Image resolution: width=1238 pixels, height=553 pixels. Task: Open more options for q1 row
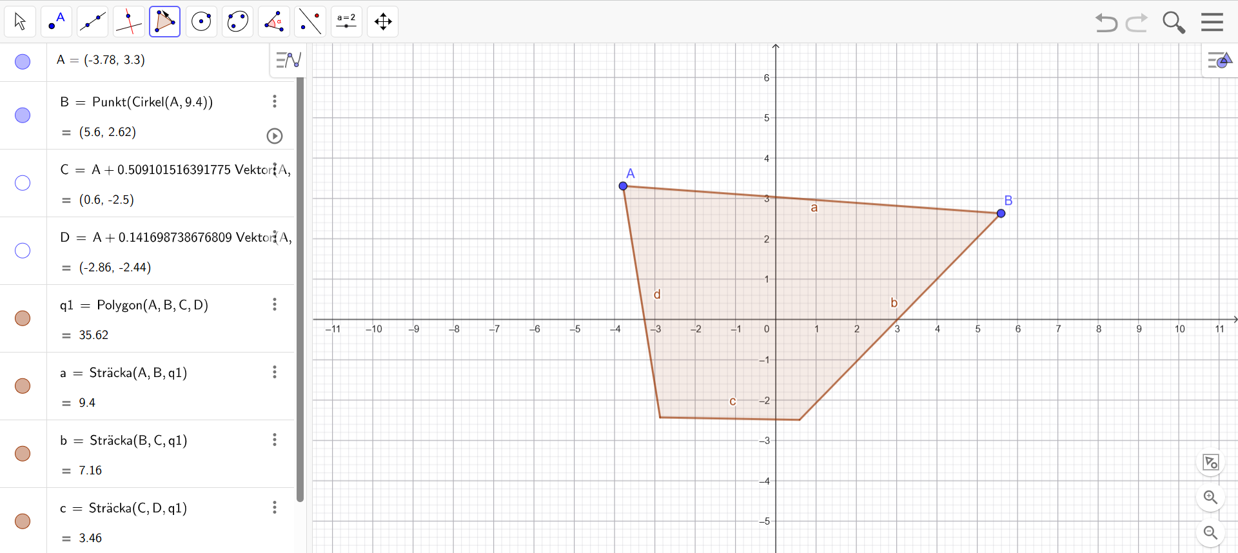(x=275, y=304)
